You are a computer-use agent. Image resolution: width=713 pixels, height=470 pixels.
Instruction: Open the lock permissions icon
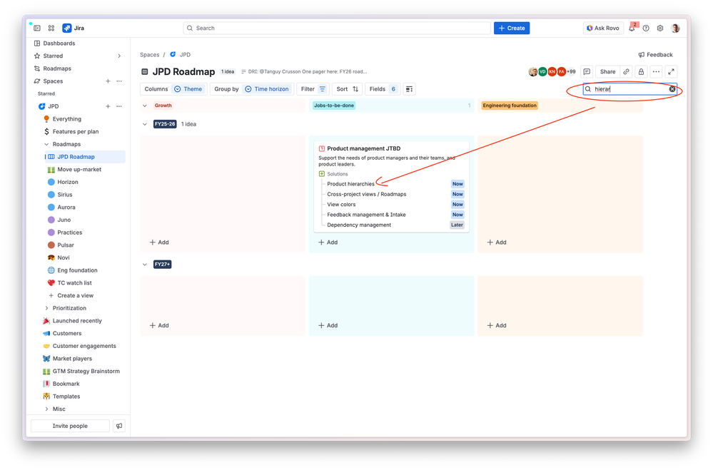[x=641, y=72]
